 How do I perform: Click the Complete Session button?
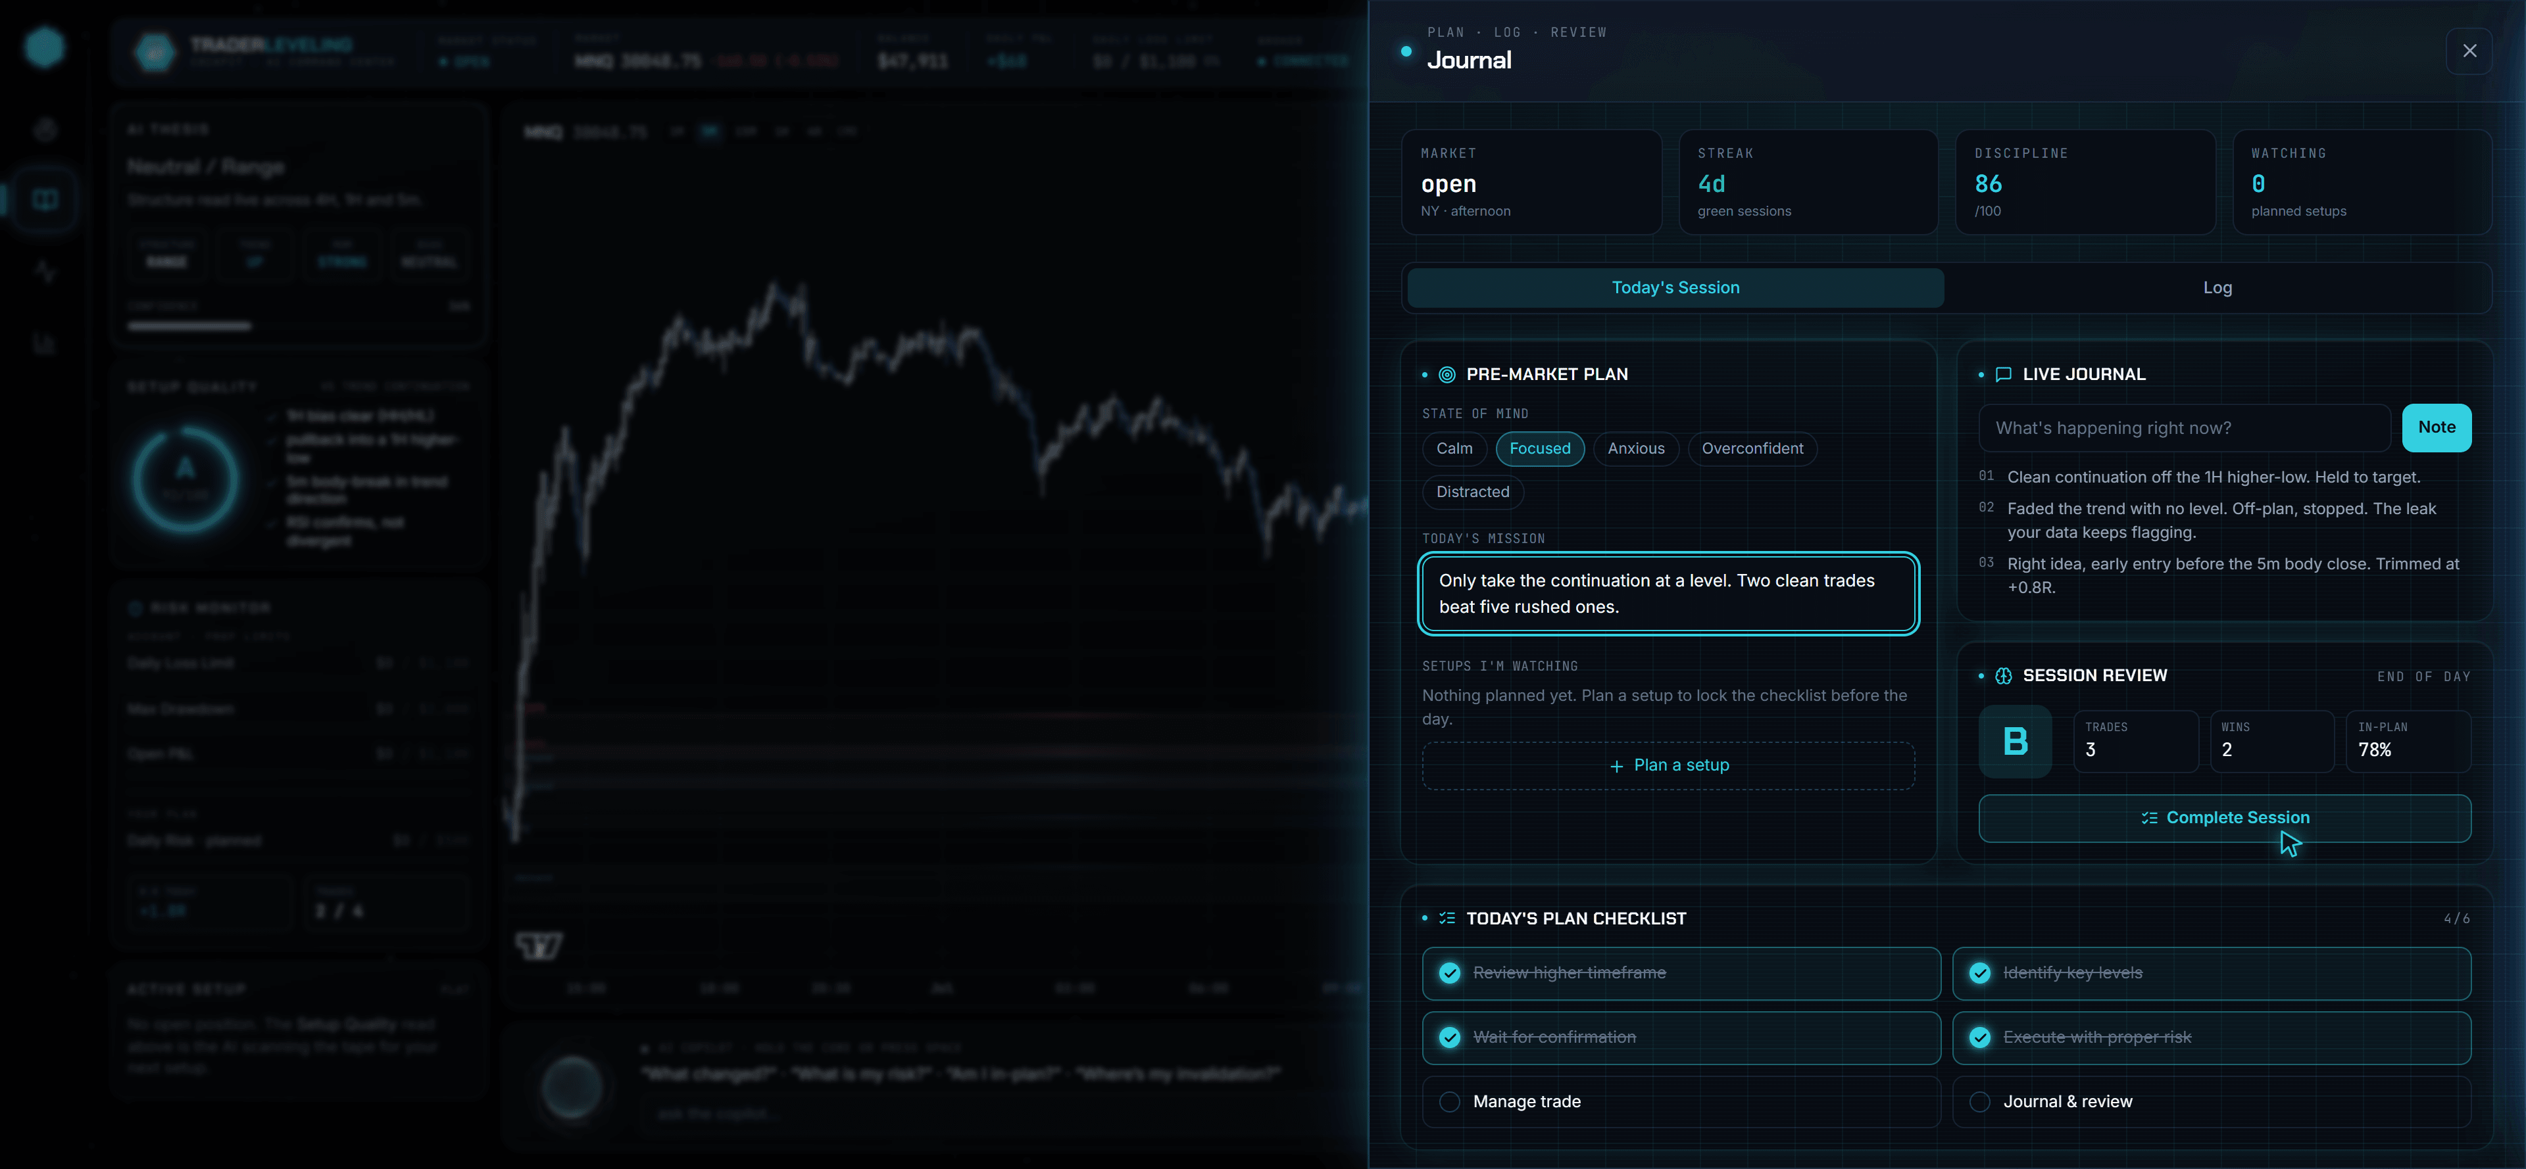(x=2224, y=818)
